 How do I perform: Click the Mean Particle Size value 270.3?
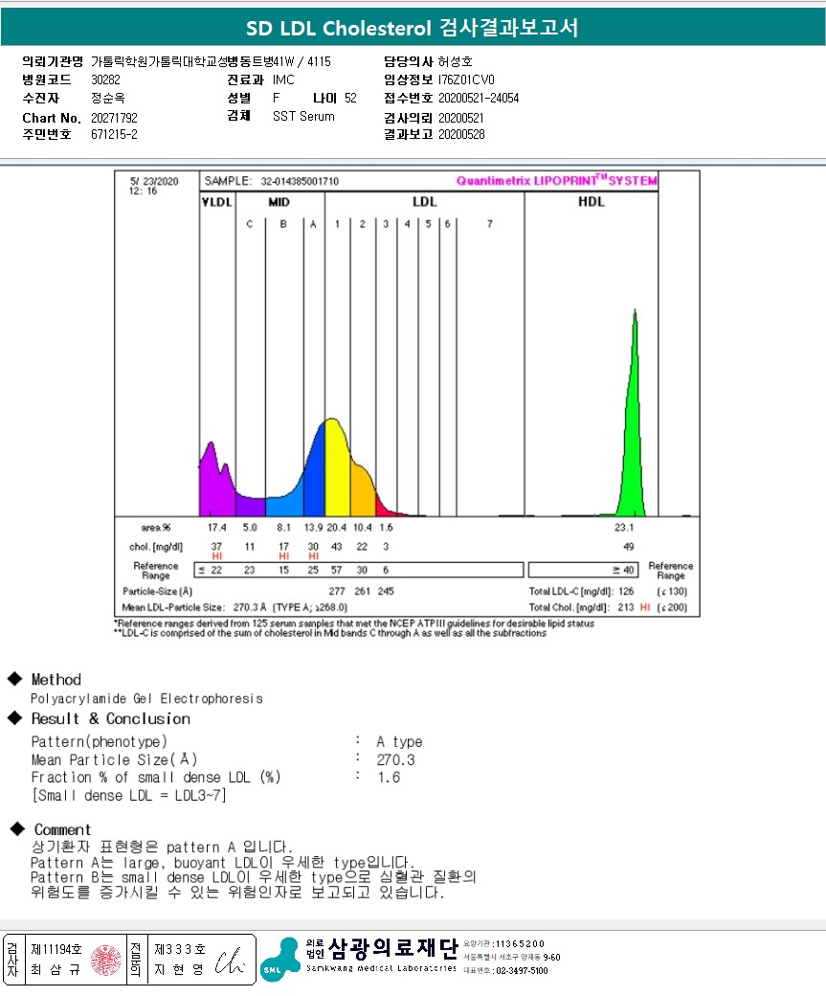395,759
